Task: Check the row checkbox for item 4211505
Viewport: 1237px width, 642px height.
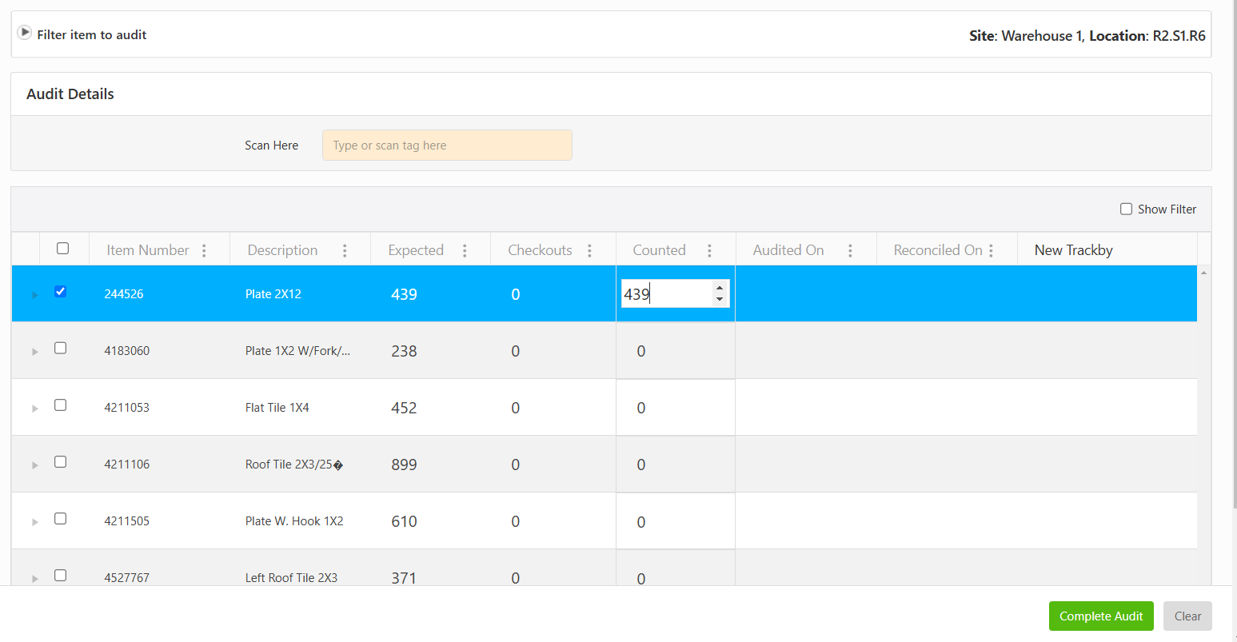Action: (60, 518)
